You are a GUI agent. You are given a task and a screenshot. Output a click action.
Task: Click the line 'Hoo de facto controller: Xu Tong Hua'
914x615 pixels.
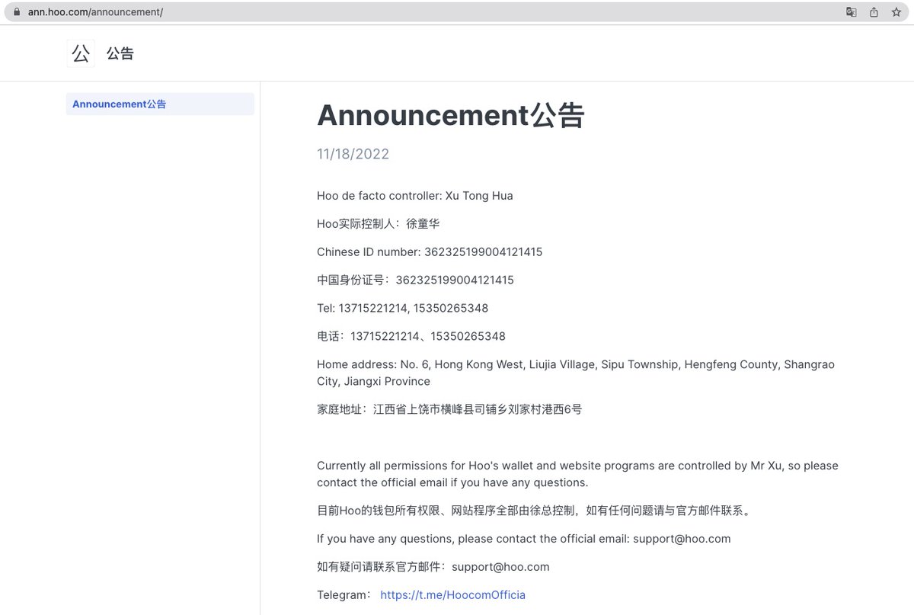pos(415,196)
